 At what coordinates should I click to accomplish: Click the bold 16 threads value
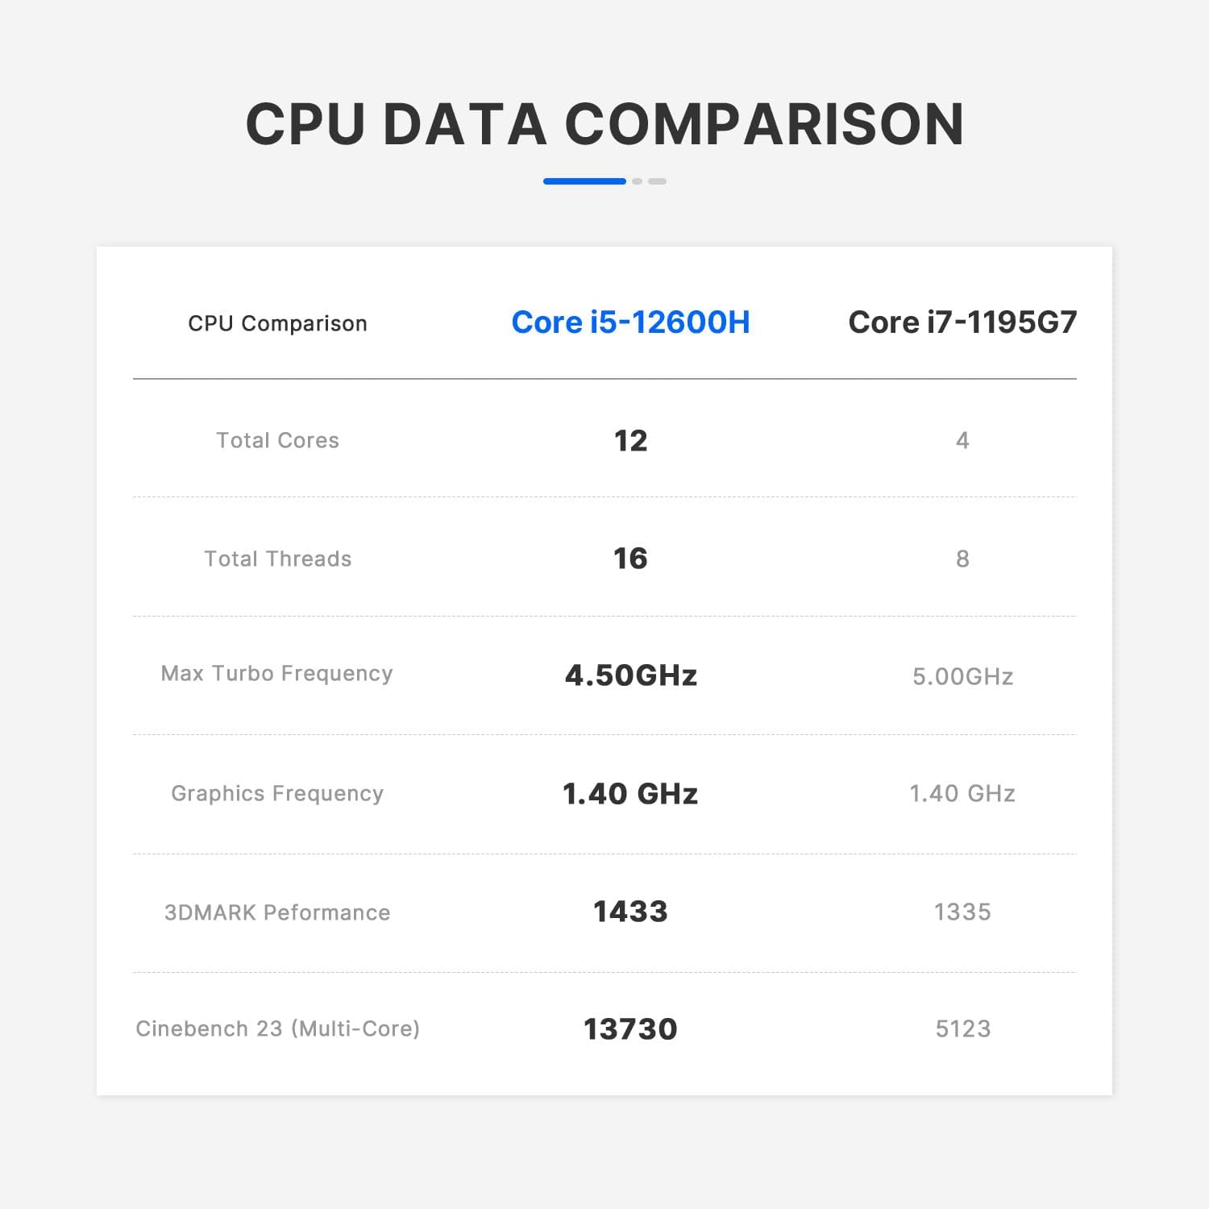[630, 559]
